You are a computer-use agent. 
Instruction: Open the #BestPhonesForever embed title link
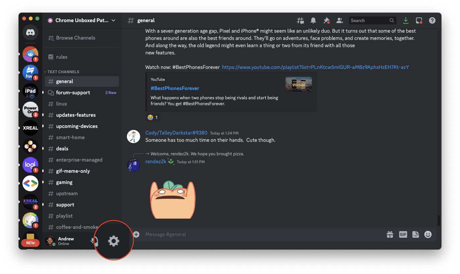tap(175, 88)
